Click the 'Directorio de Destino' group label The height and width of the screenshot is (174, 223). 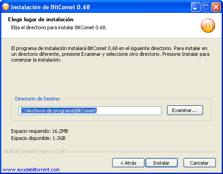(x=37, y=99)
